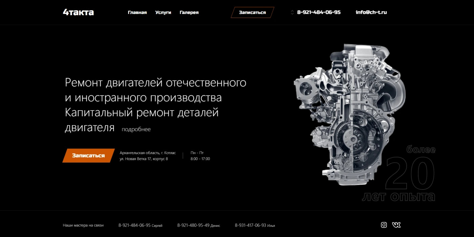Switch to the Галерея page
Screen dimensions: 474x237
pyautogui.click(x=189, y=13)
